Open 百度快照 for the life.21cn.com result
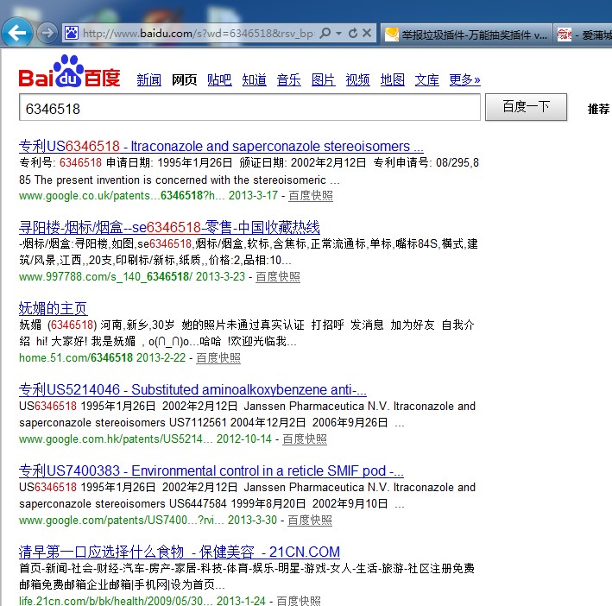The width and height of the screenshot is (612, 606). [x=299, y=601]
